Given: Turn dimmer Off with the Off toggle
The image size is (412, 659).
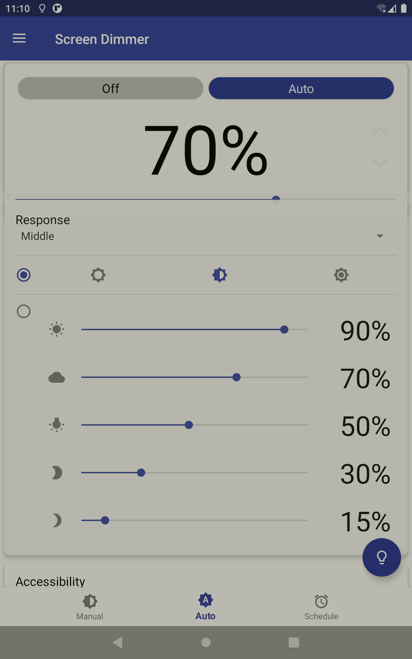Looking at the screenshot, I should coord(111,88).
